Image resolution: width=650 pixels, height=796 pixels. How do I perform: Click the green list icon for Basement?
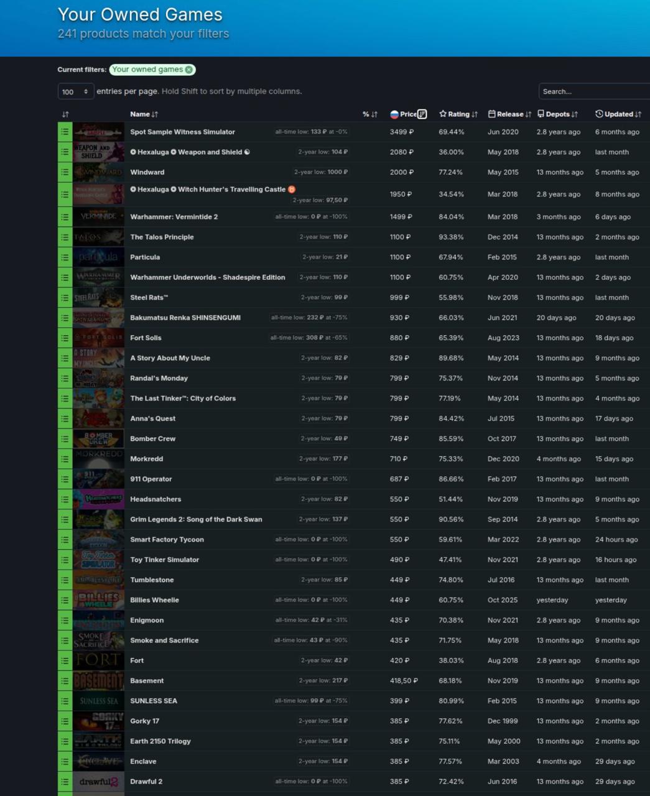tap(65, 681)
